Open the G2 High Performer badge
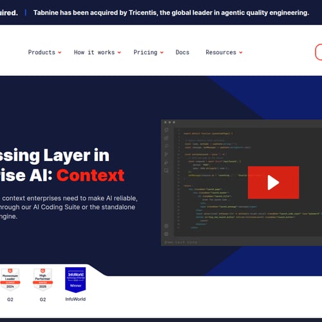This screenshot has width=322, height=322. pyautogui.click(x=43, y=279)
